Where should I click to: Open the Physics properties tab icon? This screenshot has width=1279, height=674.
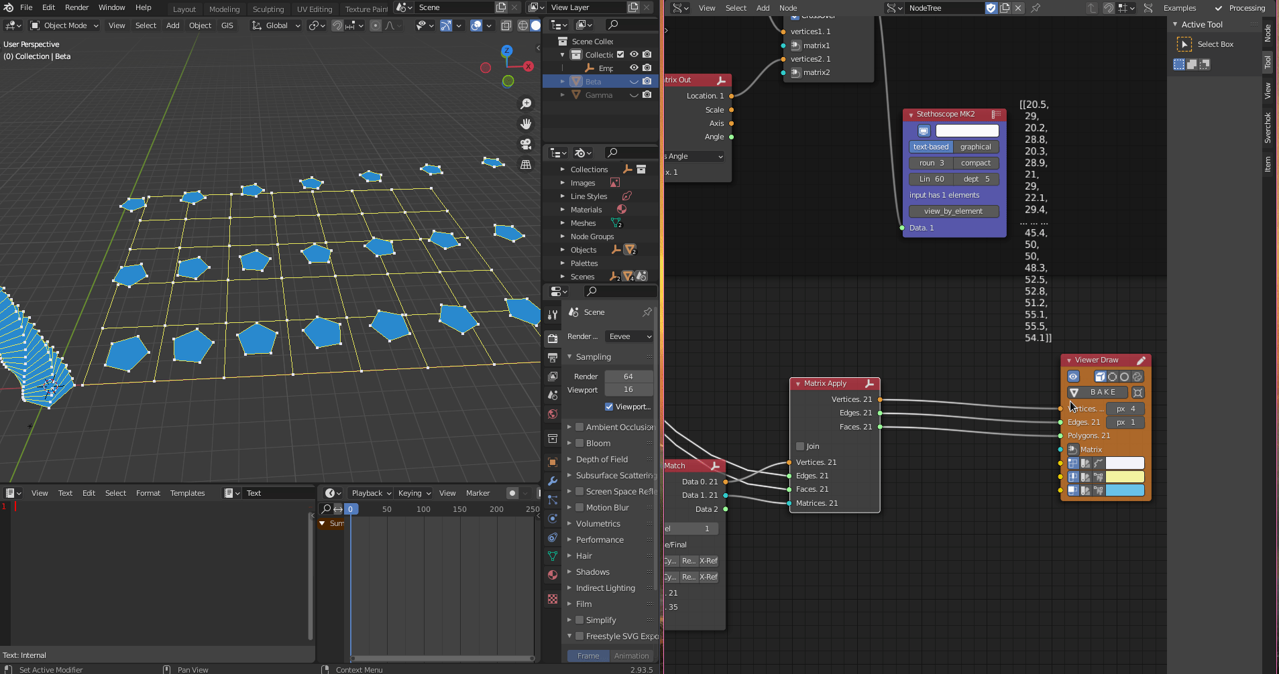553,519
